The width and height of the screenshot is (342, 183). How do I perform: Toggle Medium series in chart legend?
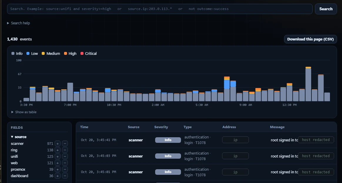(x=51, y=54)
